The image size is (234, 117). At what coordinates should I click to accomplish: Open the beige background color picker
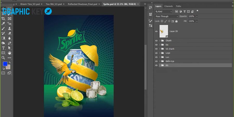pos(9,67)
